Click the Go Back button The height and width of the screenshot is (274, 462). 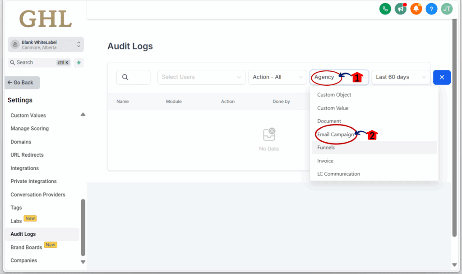pyautogui.click(x=23, y=83)
